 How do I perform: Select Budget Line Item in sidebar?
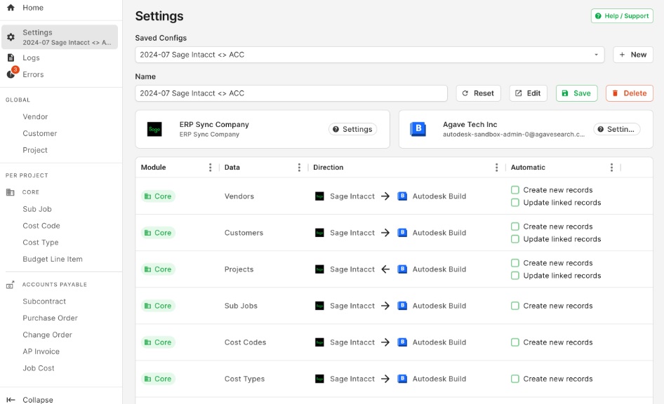(x=53, y=259)
